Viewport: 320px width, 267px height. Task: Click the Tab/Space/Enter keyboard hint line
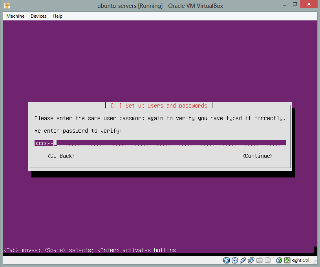pyautogui.click(x=90, y=250)
